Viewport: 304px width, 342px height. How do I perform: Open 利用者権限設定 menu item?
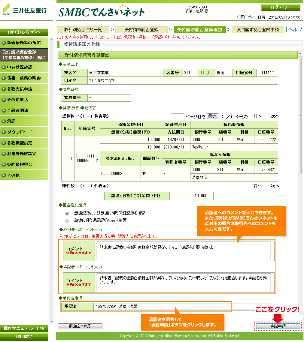(24, 154)
